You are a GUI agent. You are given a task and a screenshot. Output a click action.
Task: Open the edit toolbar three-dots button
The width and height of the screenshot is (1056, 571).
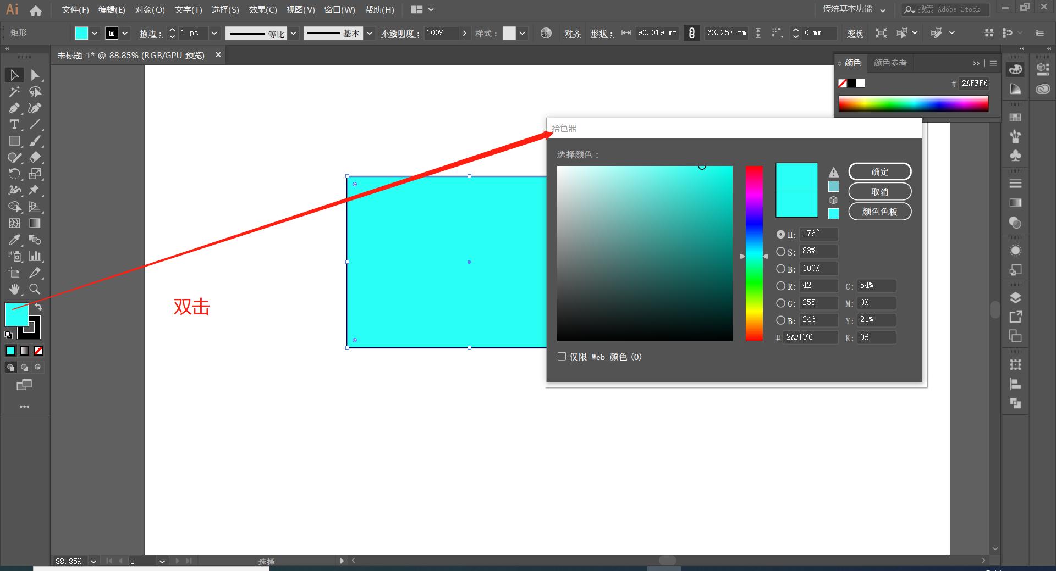(24, 407)
